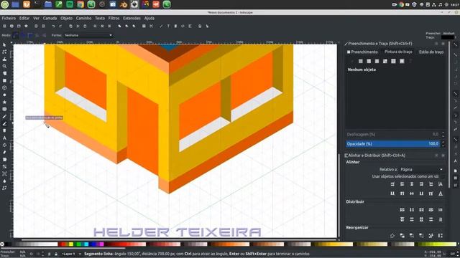
Task: Click first icon in Distribuir row
Action: (402, 210)
